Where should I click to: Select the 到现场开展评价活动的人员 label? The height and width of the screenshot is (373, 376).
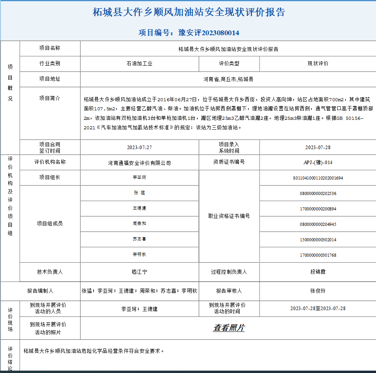(x=48, y=309)
